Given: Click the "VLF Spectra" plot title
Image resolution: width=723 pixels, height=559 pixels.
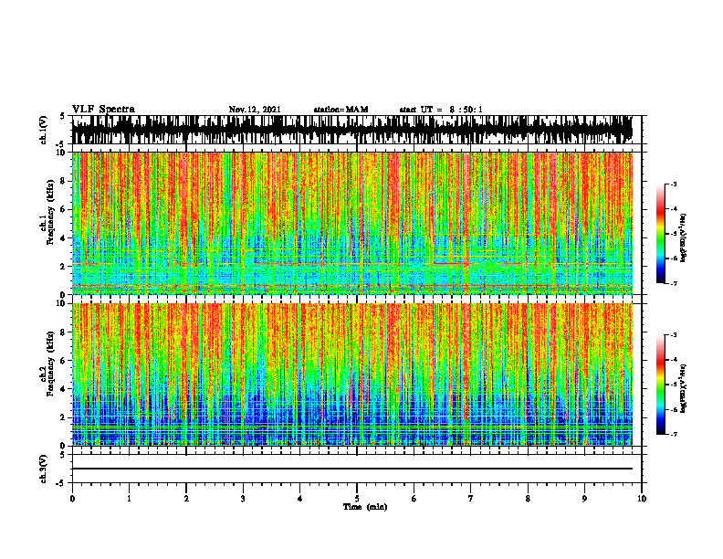Looking at the screenshot, I should (103, 109).
